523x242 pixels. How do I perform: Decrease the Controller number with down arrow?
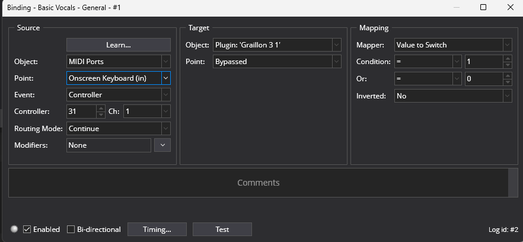pos(101,114)
